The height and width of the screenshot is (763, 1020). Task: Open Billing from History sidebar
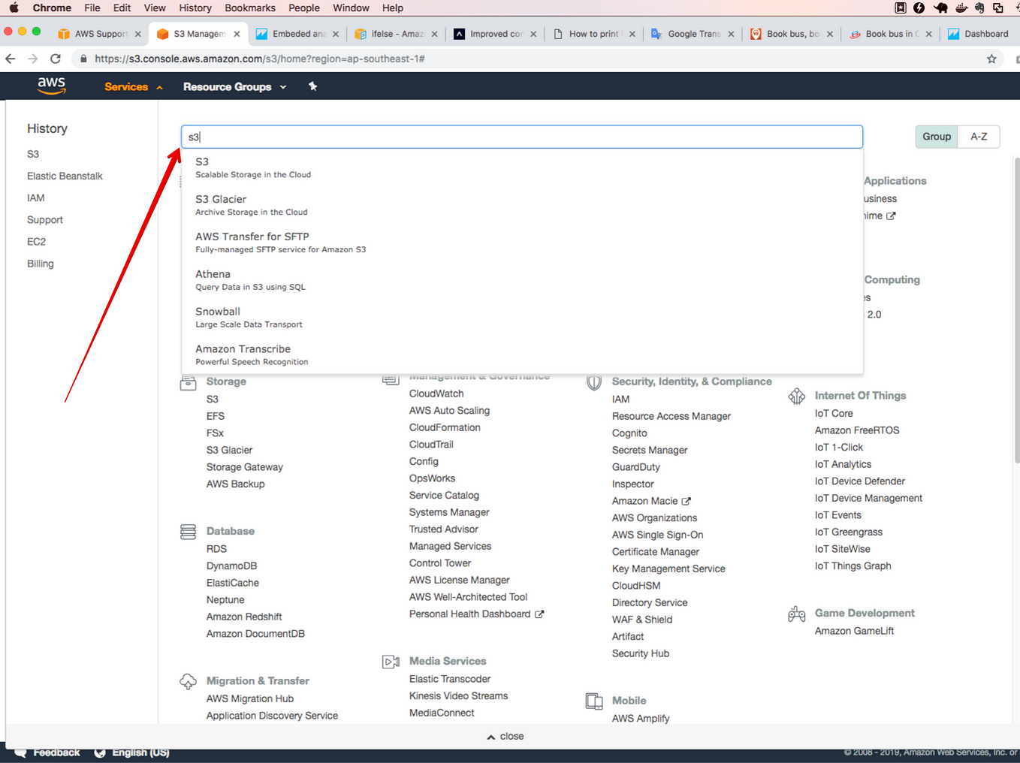tap(41, 264)
